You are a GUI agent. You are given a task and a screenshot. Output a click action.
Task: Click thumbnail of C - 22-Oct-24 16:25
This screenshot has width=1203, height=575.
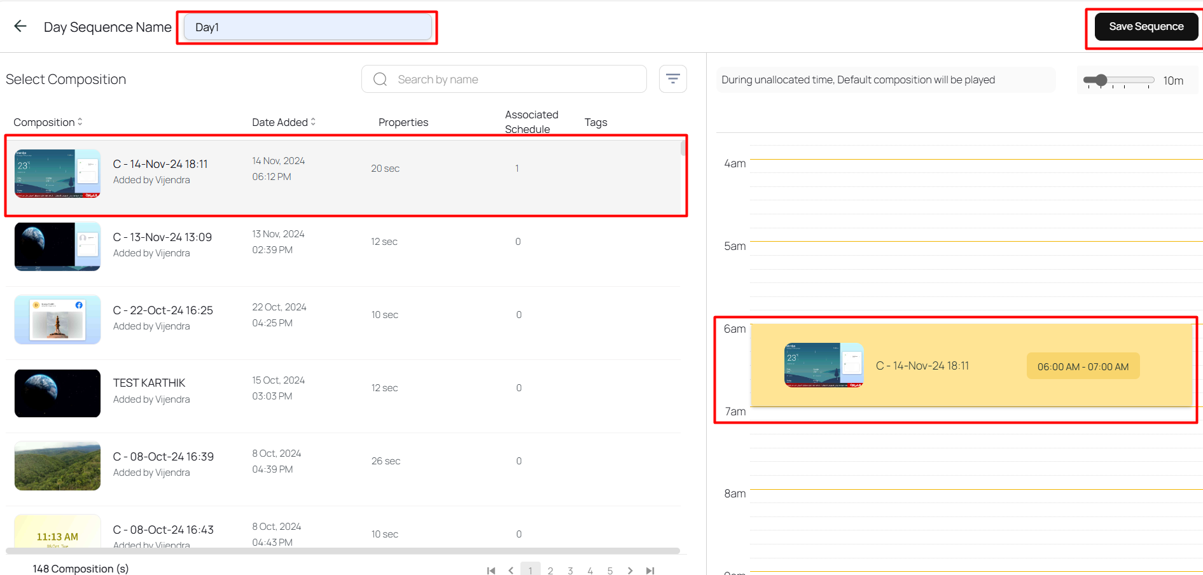57,319
